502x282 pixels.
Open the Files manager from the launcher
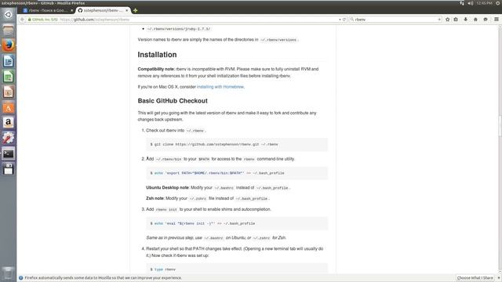click(9, 30)
